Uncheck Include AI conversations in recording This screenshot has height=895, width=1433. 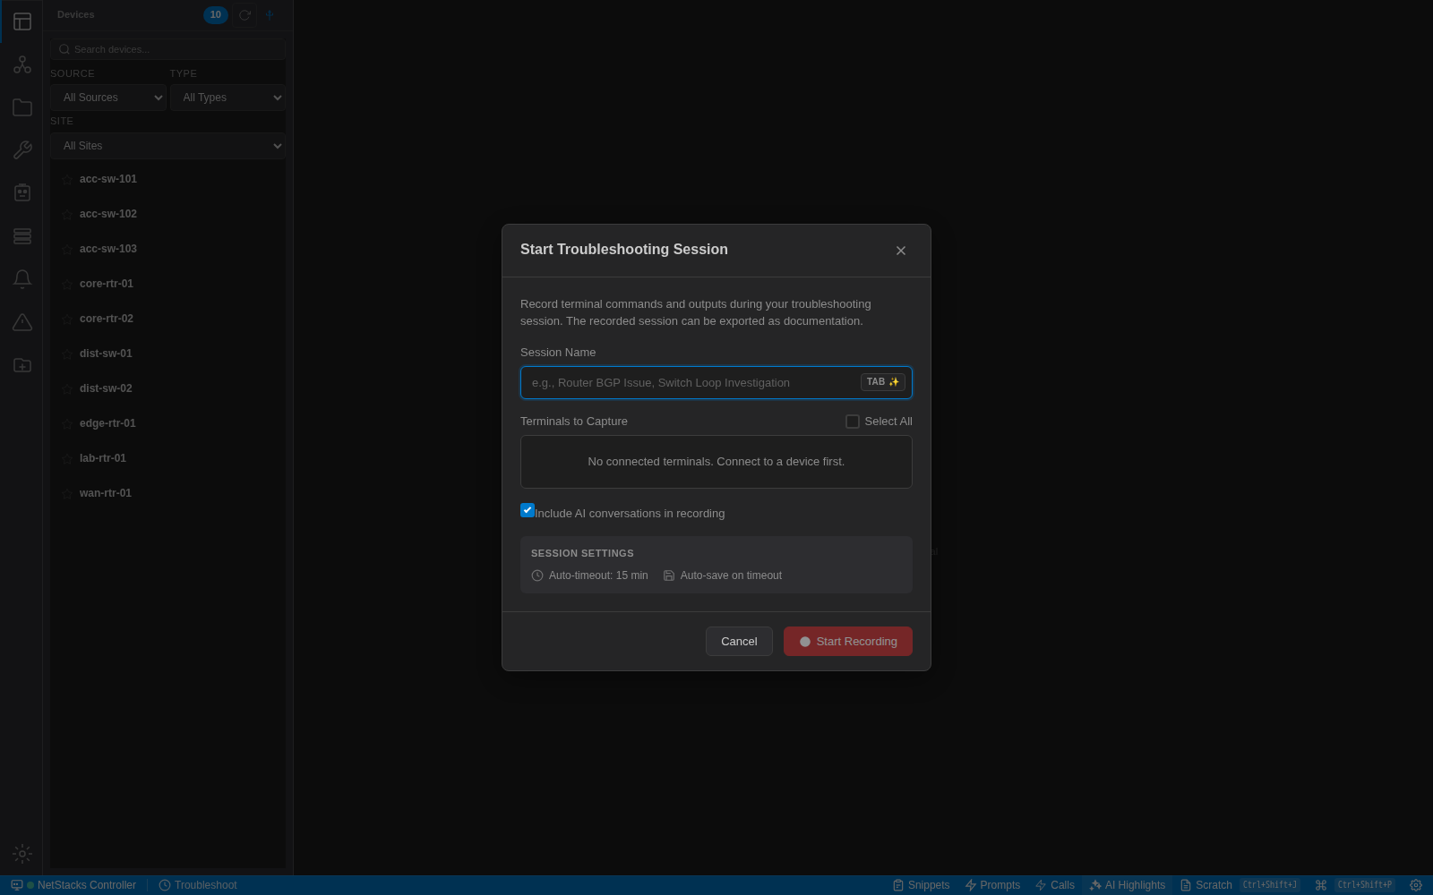click(x=528, y=510)
